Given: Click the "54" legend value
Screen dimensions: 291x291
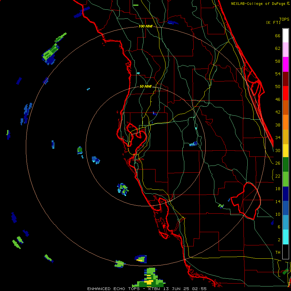Looking at the screenshot, I should coord(278,74).
